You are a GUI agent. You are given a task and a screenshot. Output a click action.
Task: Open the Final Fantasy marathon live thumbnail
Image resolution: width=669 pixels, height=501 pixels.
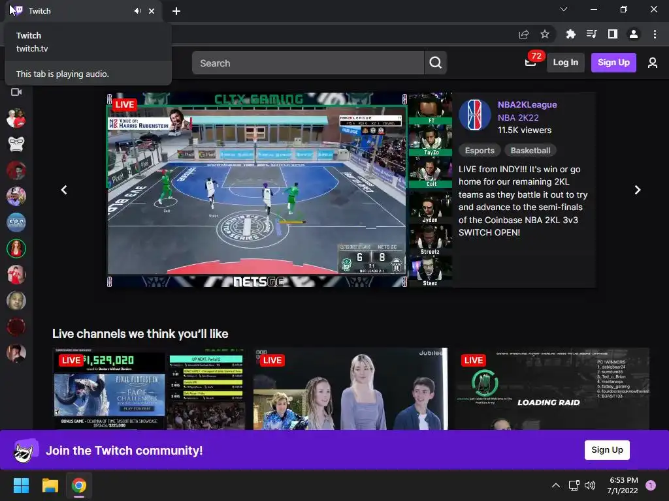pyautogui.click(x=149, y=389)
